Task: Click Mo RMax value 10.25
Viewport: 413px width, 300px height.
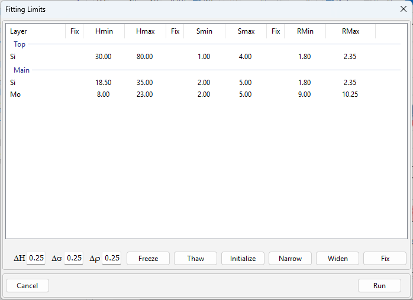Action: point(350,94)
